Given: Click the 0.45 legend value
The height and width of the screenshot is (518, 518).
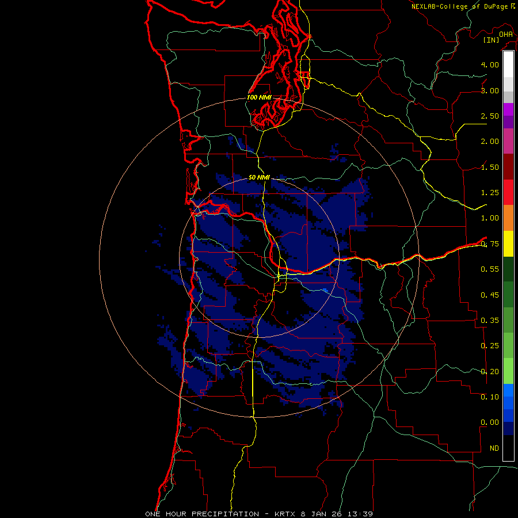Looking at the screenshot, I should point(490,295).
